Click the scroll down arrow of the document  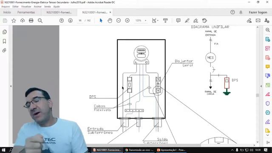click(258, 142)
